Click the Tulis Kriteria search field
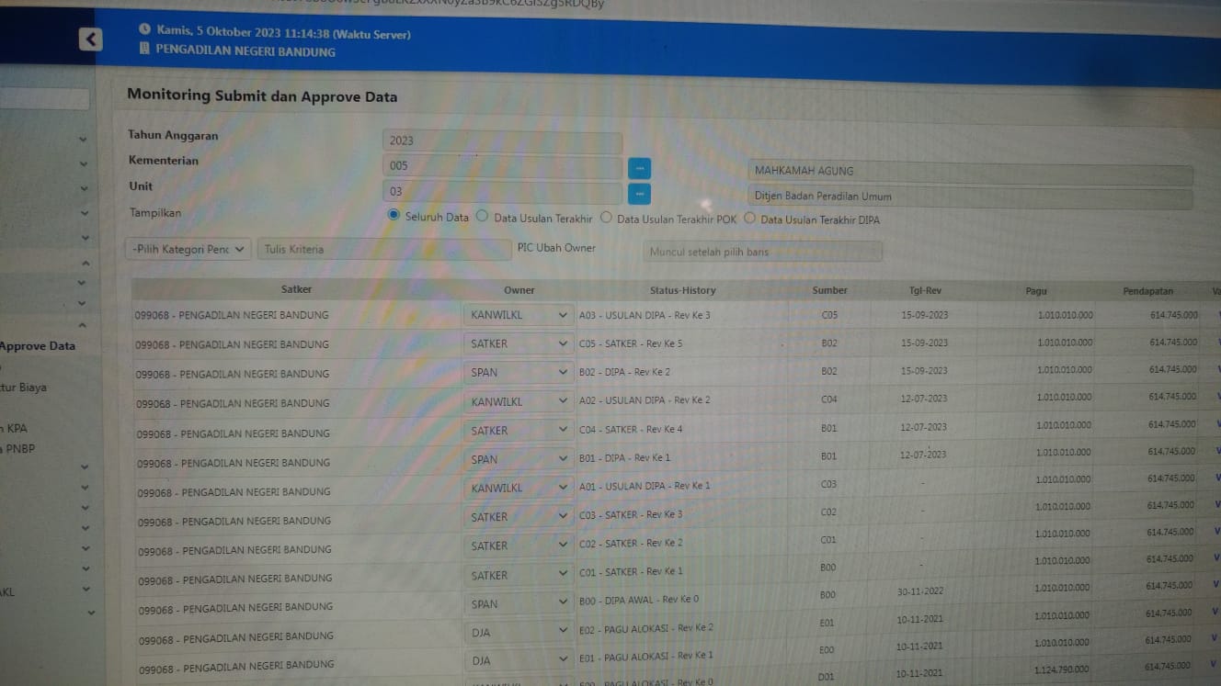The height and width of the screenshot is (686, 1221). tap(383, 249)
